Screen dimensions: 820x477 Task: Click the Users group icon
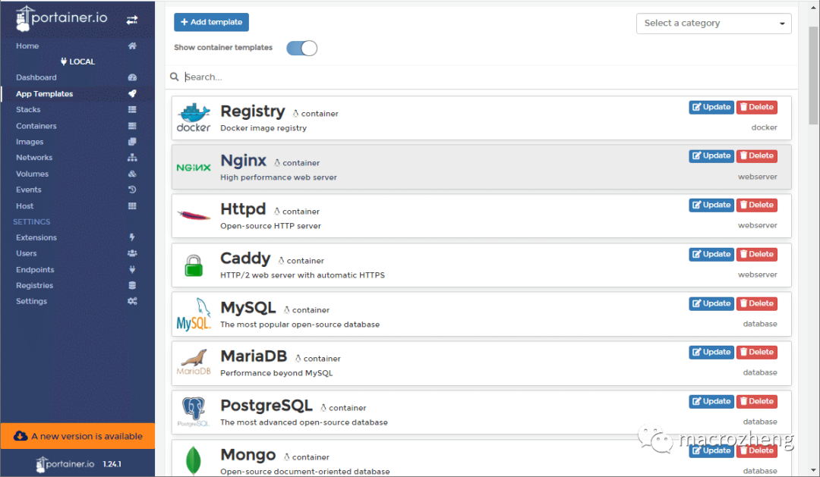132,253
